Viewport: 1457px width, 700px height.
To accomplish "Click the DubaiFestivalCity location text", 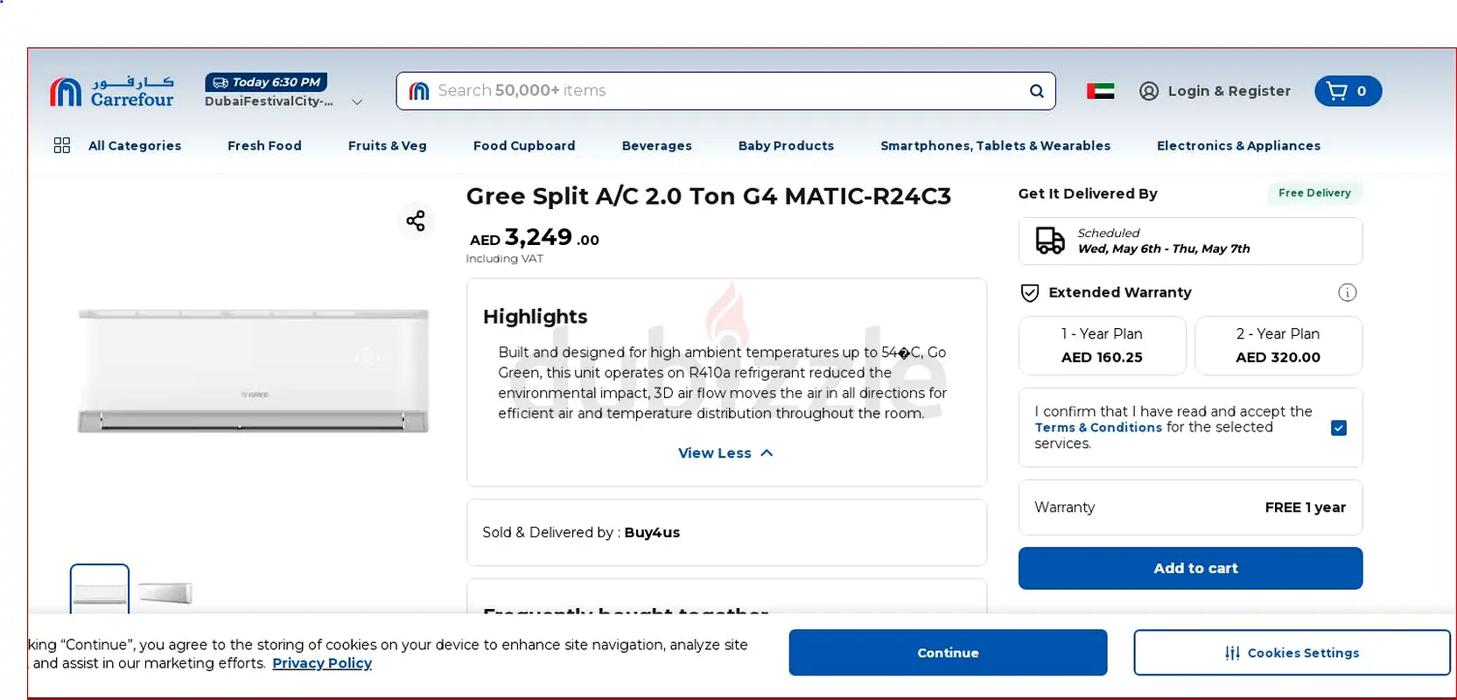I will (269, 101).
